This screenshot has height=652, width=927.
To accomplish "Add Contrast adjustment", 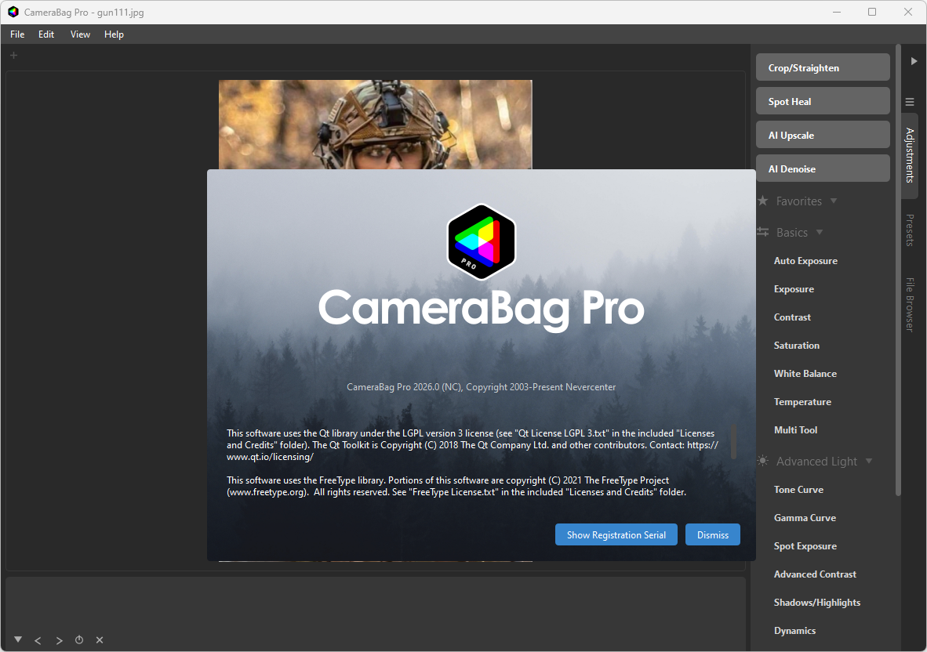I will pos(792,317).
